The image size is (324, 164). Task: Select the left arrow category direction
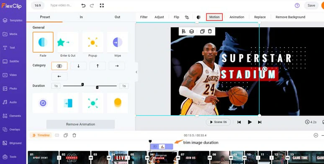(59, 76)
